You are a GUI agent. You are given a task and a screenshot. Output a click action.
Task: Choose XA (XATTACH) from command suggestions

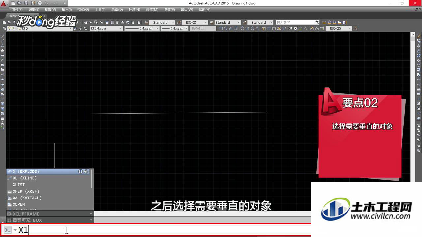(48, 198)
